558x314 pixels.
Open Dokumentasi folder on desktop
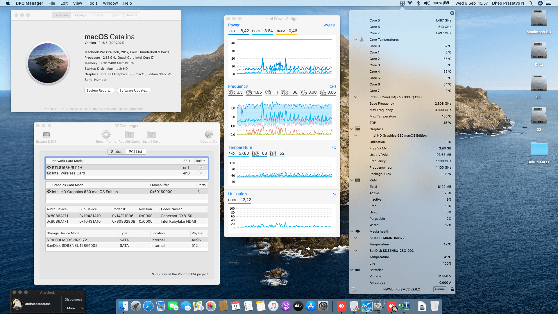coord(539,148)
